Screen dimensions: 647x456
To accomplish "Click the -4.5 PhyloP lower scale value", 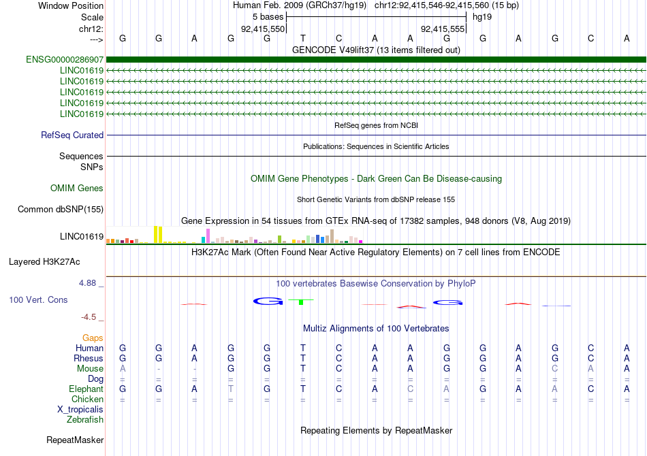I will pyautogui.click(x=89, y=316).
